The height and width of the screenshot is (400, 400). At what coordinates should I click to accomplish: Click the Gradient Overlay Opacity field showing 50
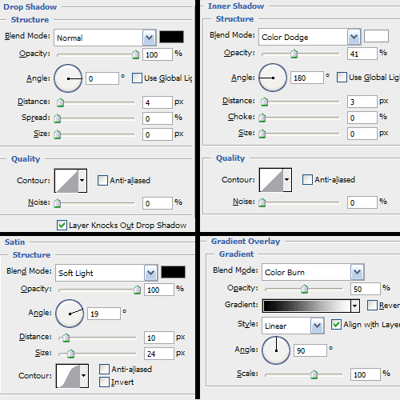[366, 289]
